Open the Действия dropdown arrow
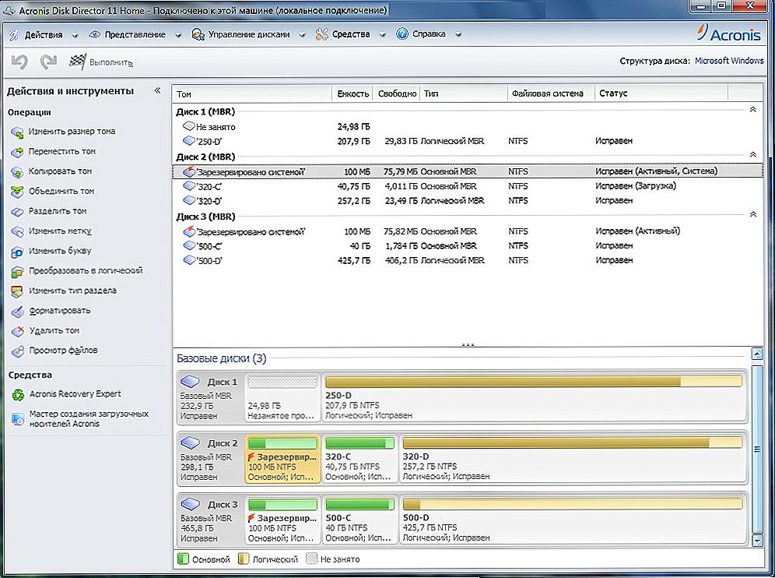Screen dimensions: 775x578 75,35
